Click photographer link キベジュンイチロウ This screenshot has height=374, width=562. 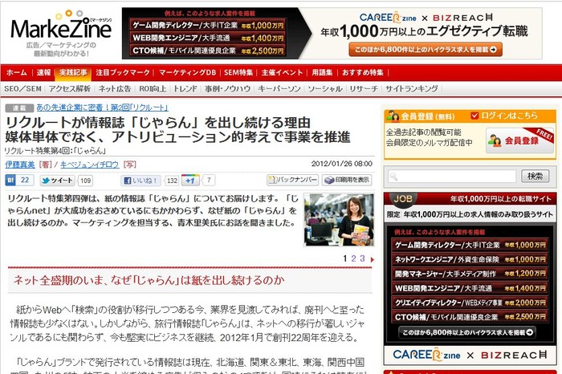90,165
